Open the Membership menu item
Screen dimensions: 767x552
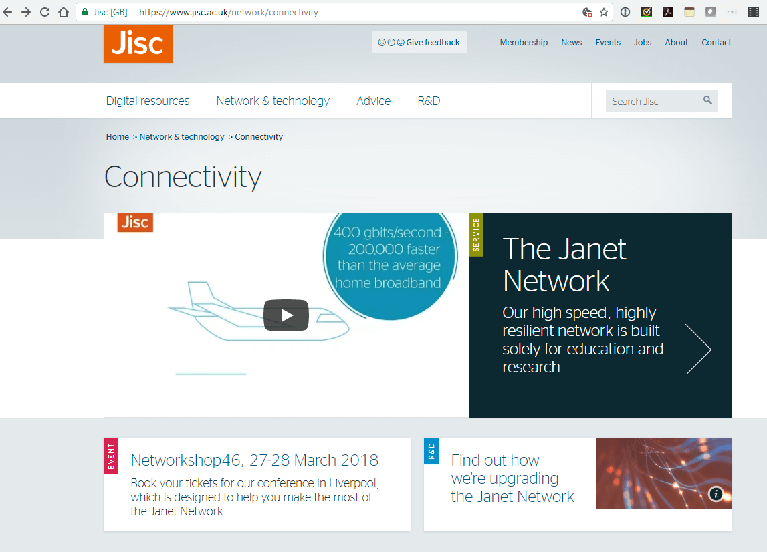pos(524,42)
